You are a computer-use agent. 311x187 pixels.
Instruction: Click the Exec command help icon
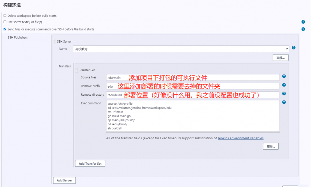tap(284, 102)
